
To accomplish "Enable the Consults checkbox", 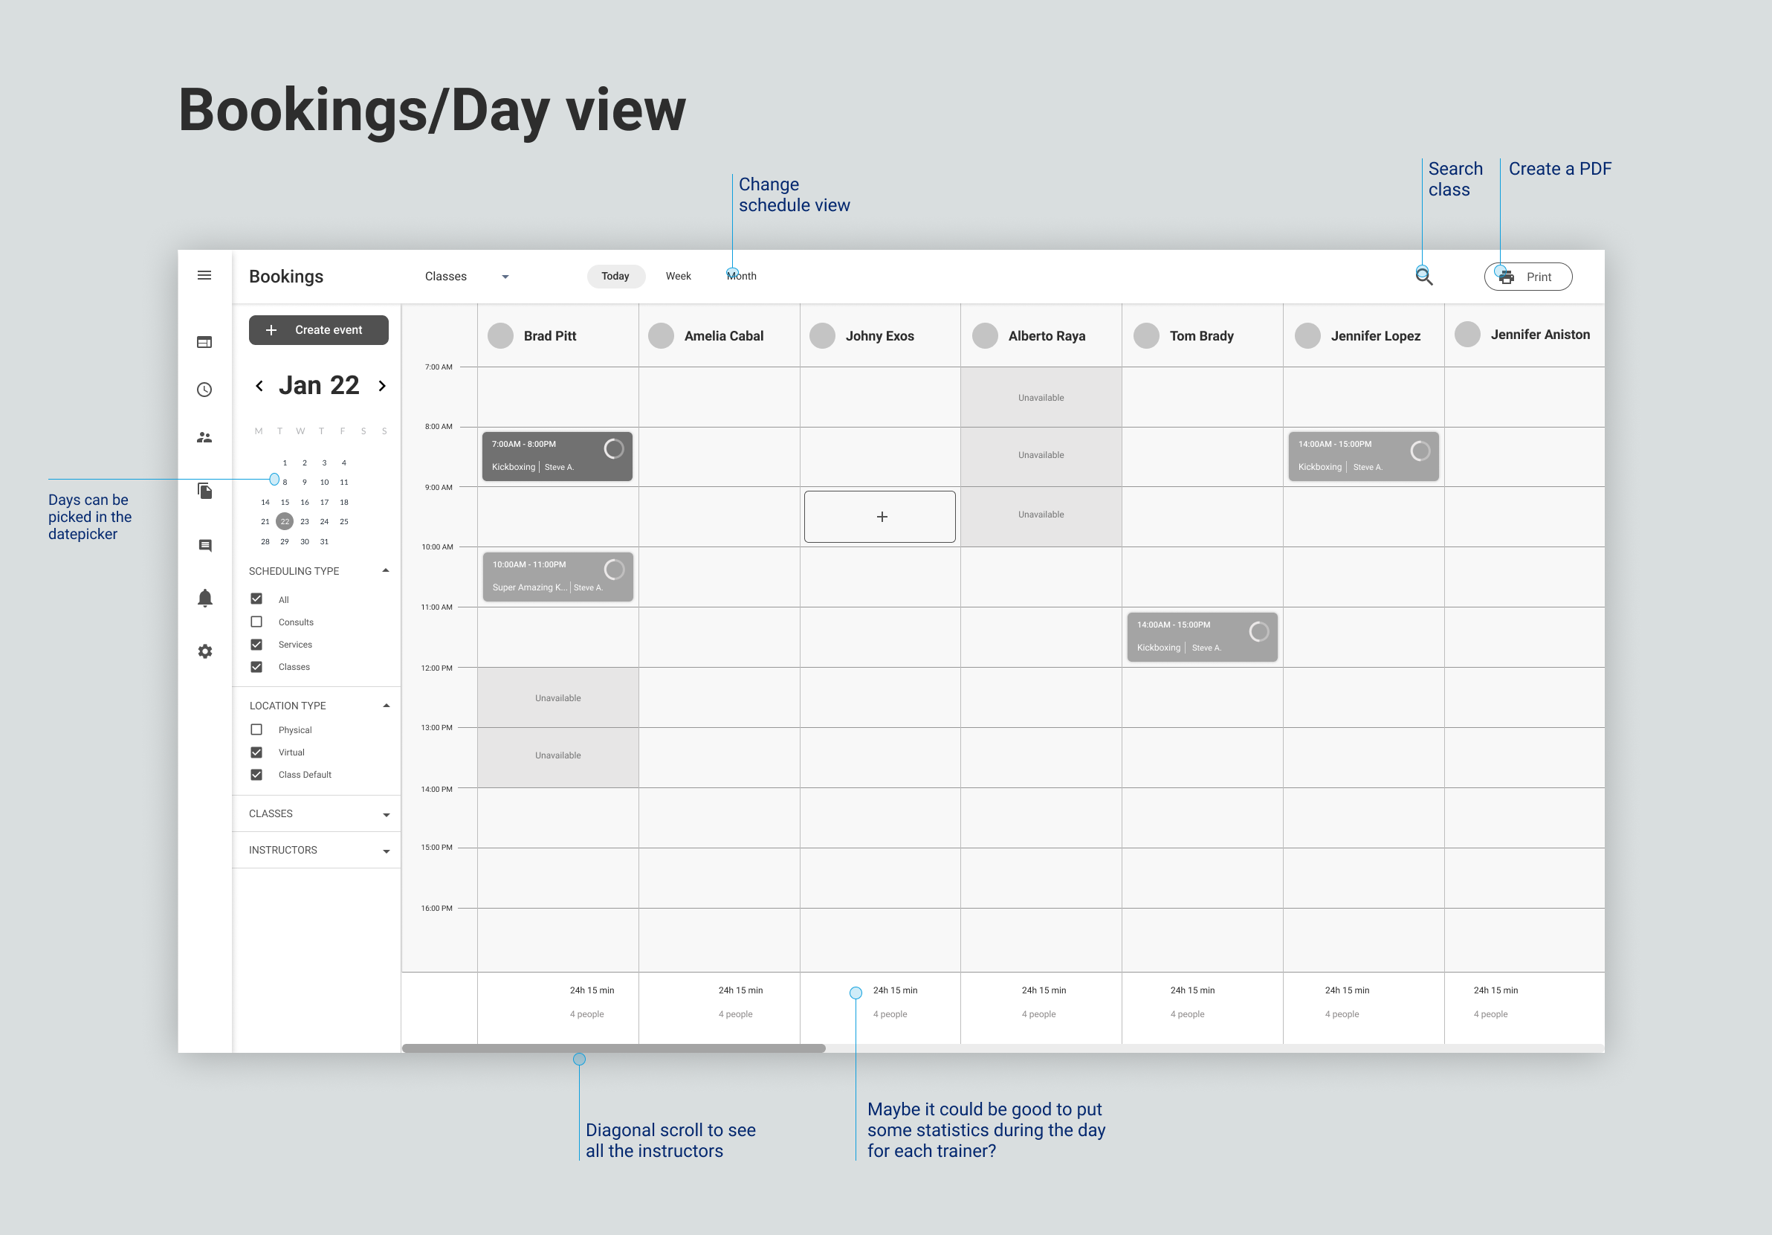I will [256, 622].
